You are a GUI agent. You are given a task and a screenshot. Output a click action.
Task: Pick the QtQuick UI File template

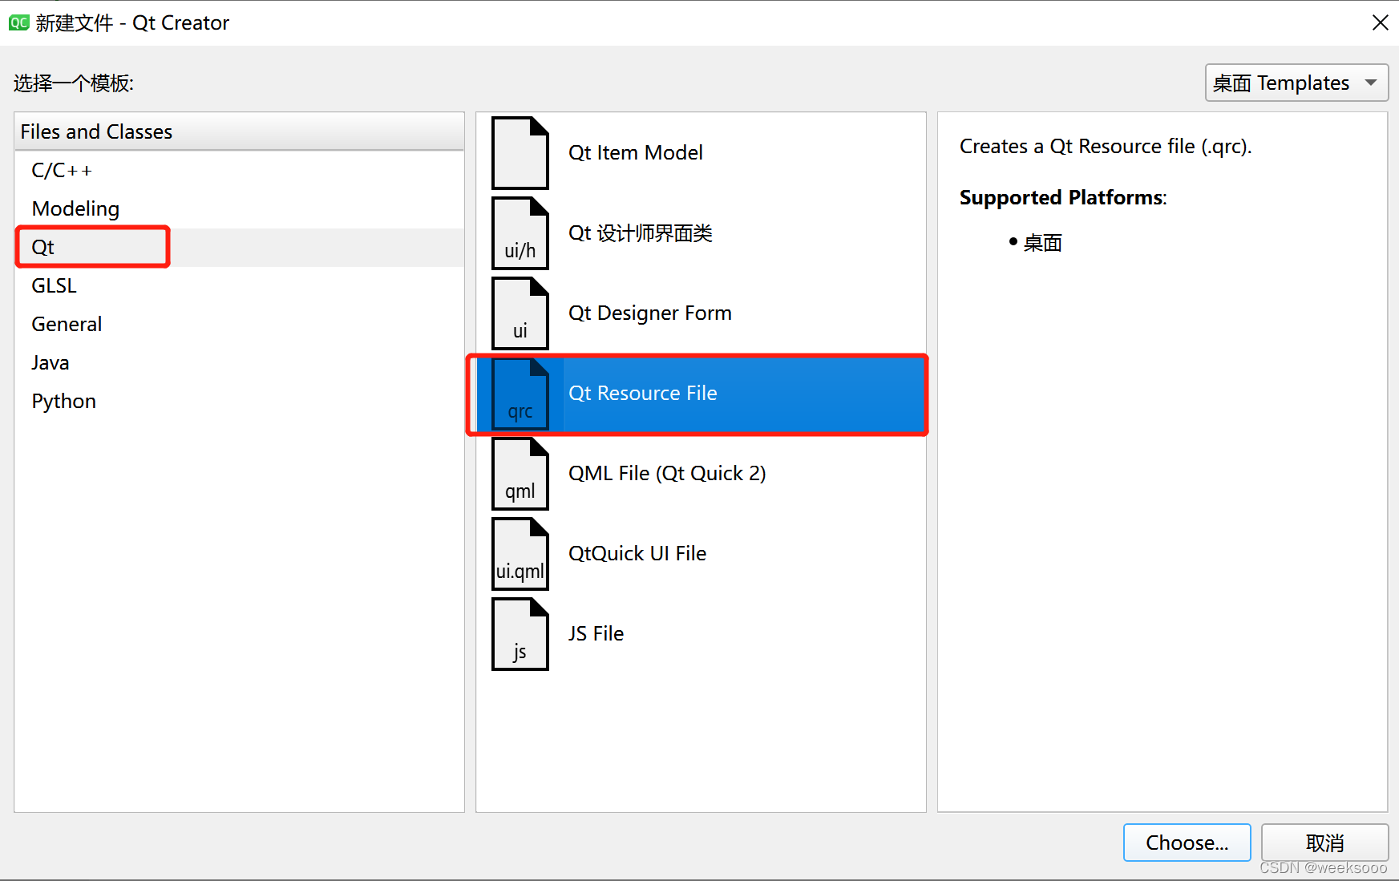coord(701,554)
